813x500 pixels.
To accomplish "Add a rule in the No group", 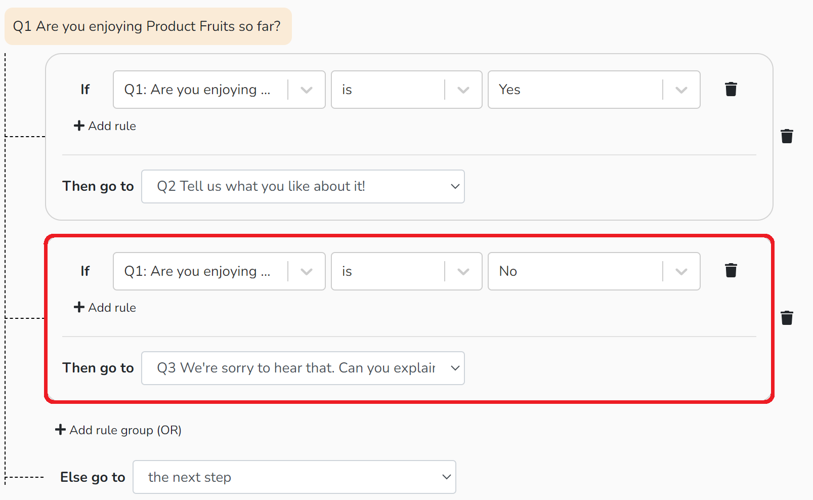I will [105, 307].
